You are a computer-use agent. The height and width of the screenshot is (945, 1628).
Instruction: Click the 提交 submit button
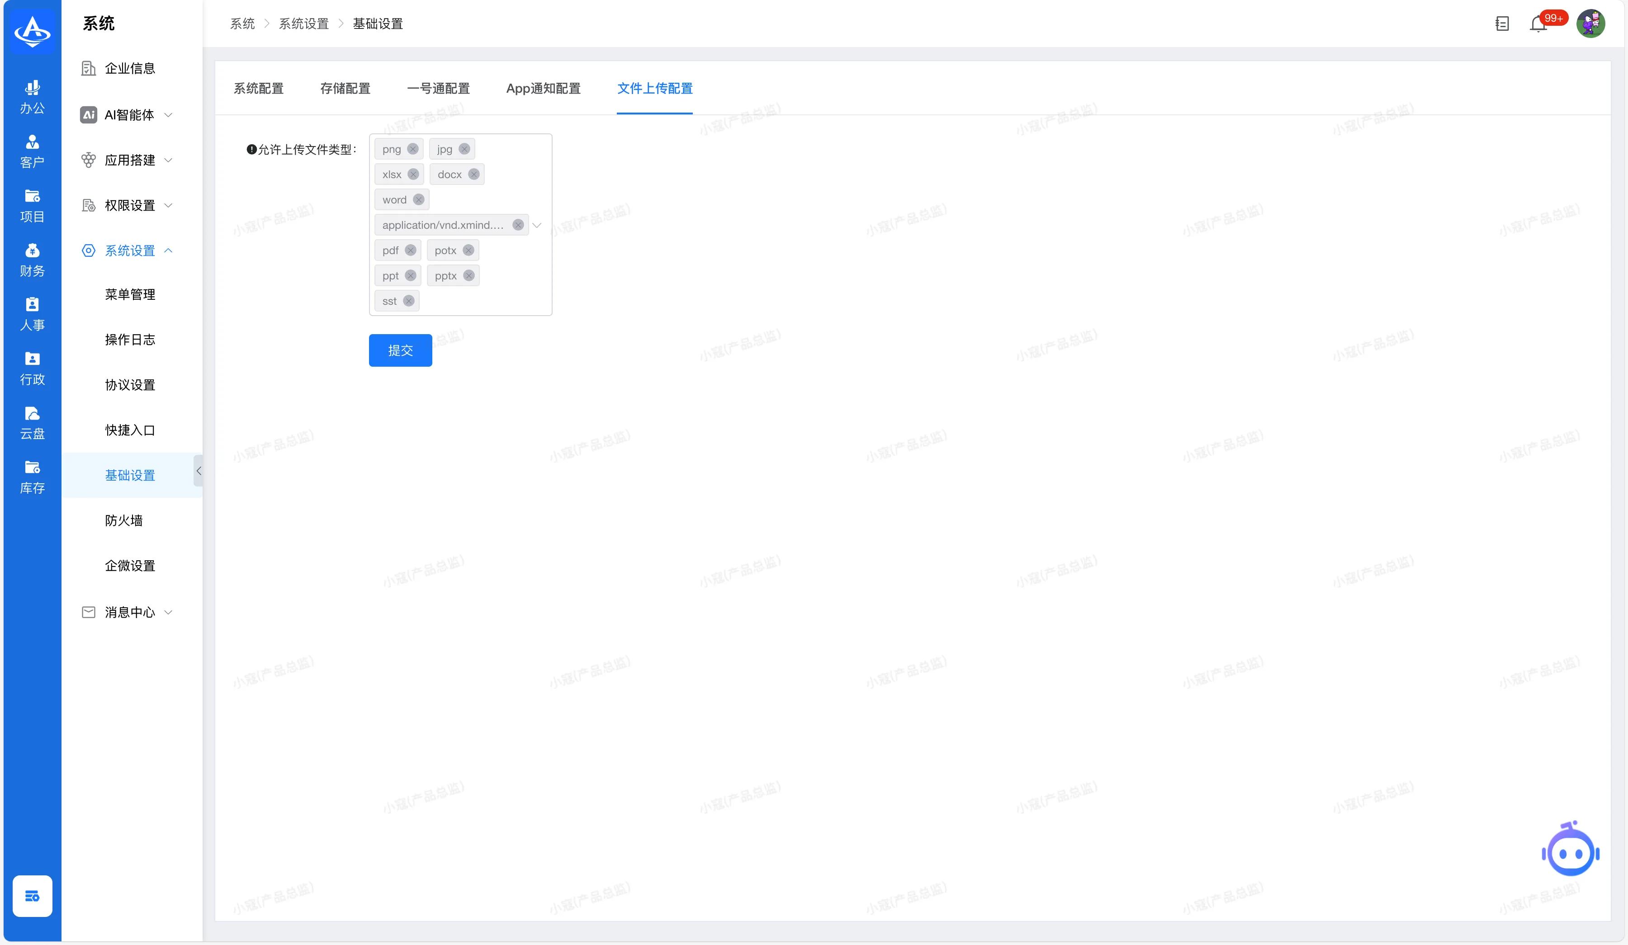point(400,350)
